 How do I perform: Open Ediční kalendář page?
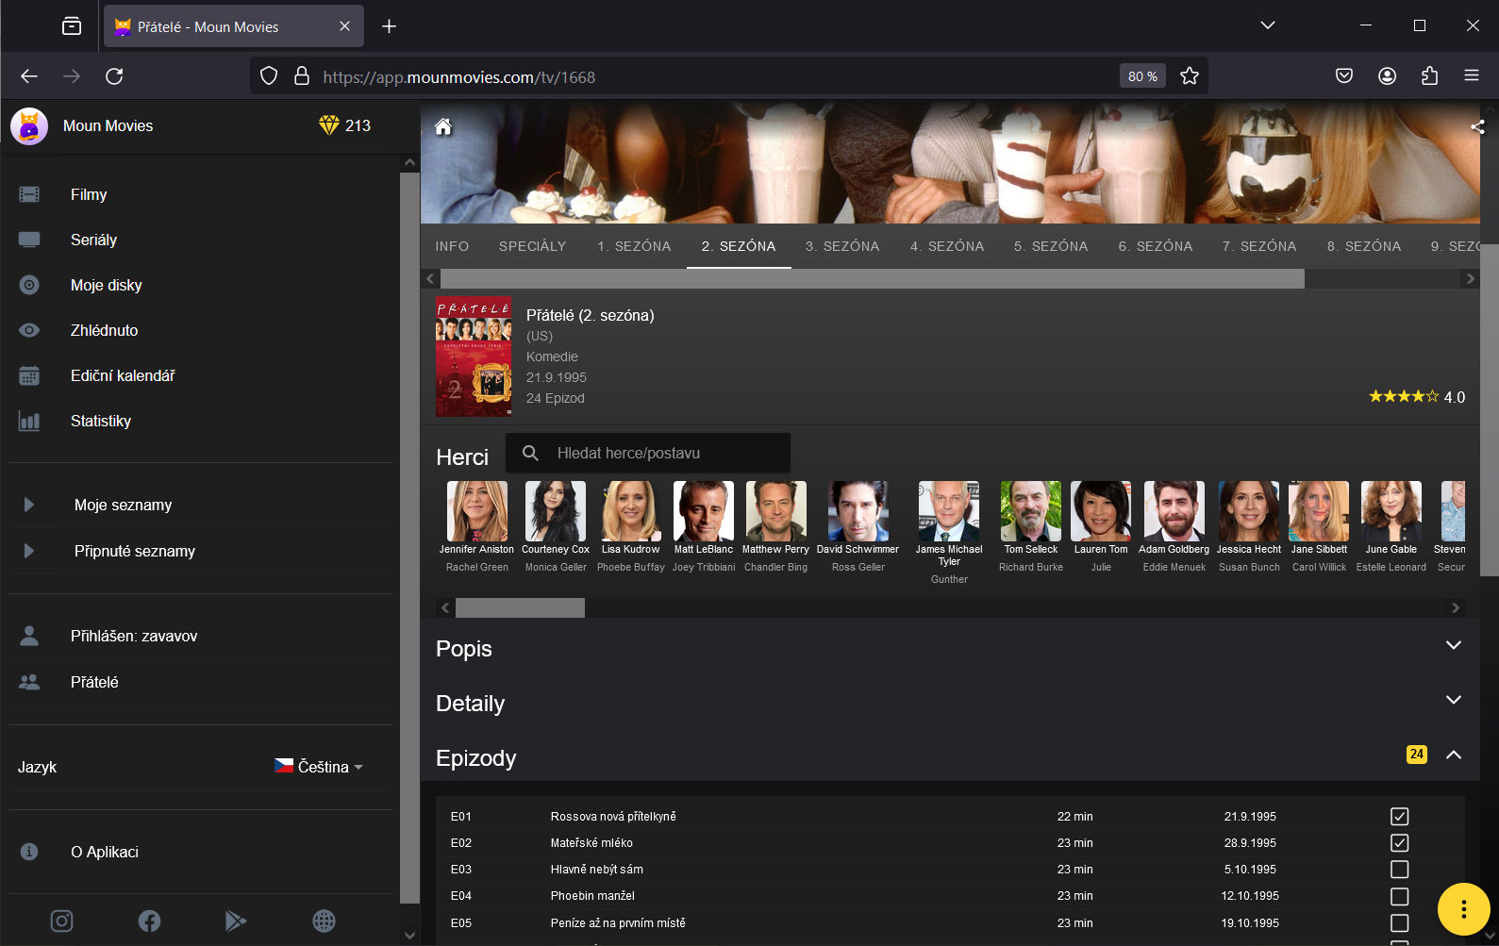click(123, 375)
